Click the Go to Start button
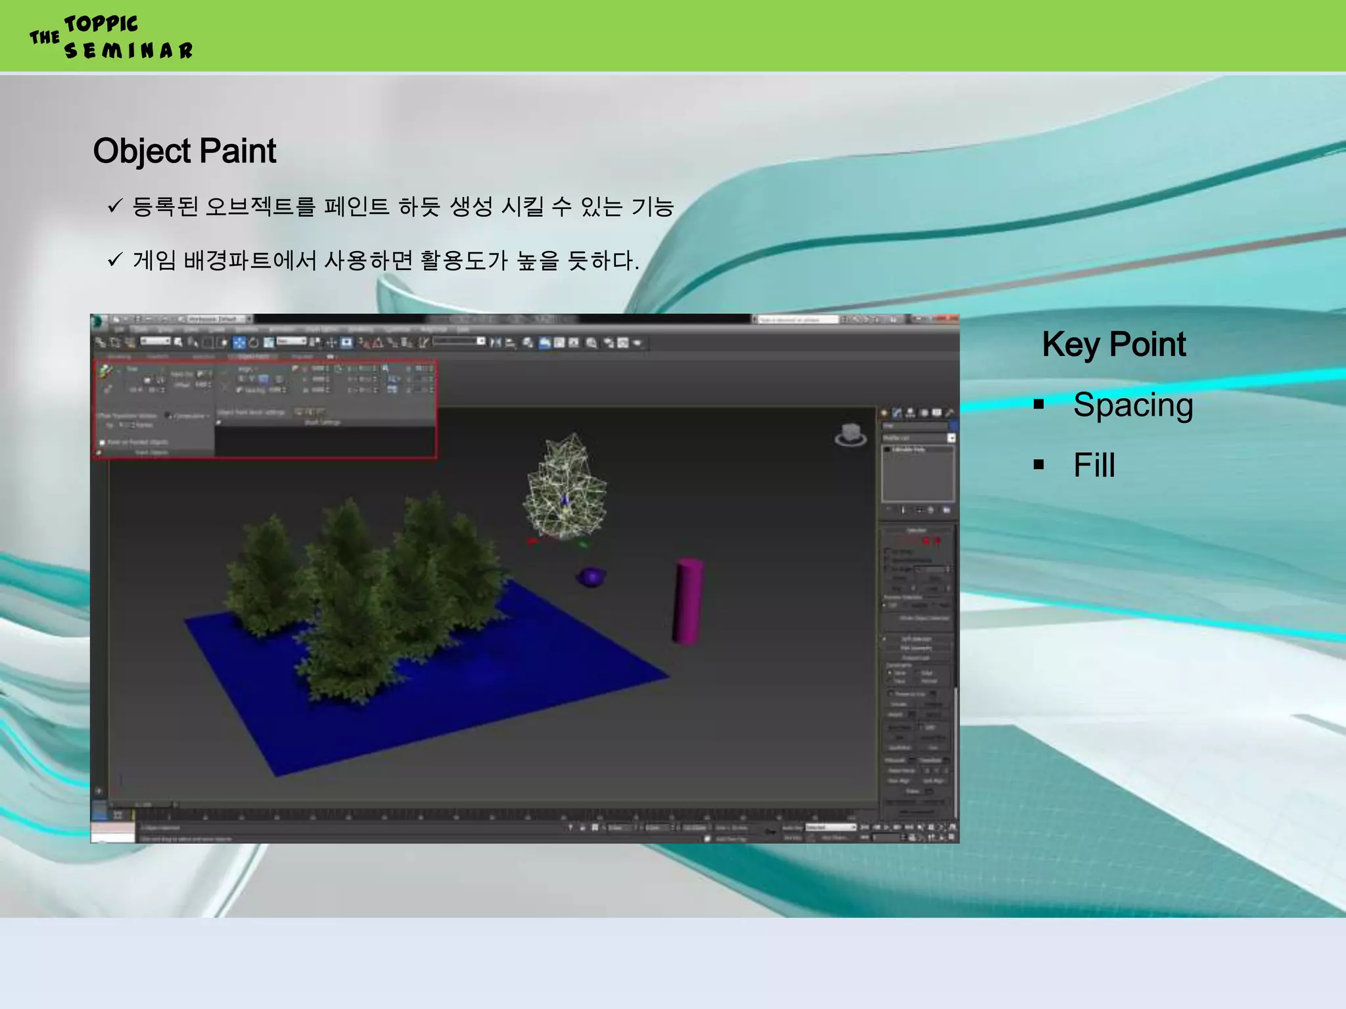Image resolution: width=1346 pixels, height=1009 pixels. (865, 827)
